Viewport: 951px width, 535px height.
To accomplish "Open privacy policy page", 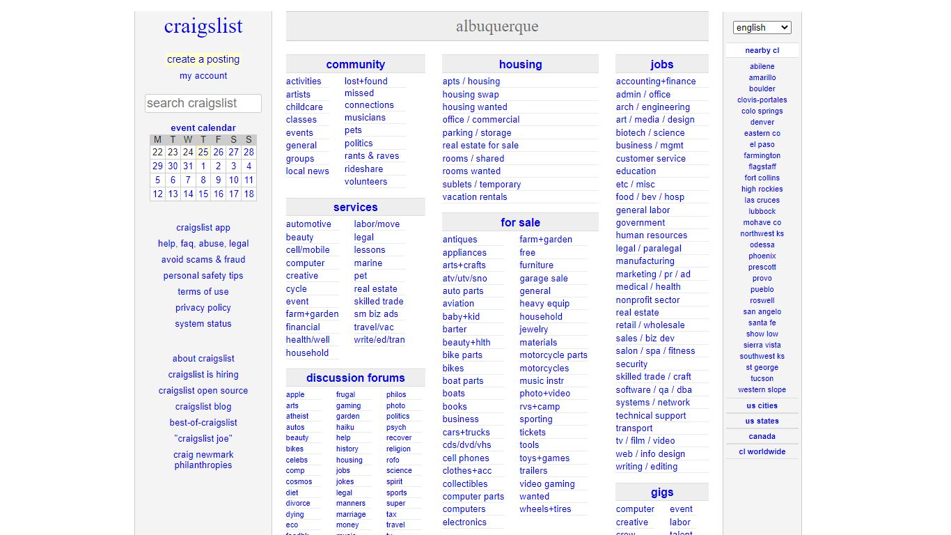I will (203, 308).
